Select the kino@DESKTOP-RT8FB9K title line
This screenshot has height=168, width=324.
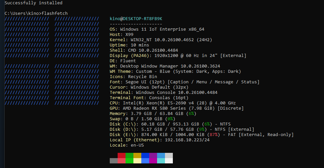click(x=136, y=19)
